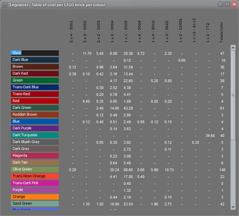239x216 pixels.
Task: Click the Black color swatch row
Action: pos(34,53)
